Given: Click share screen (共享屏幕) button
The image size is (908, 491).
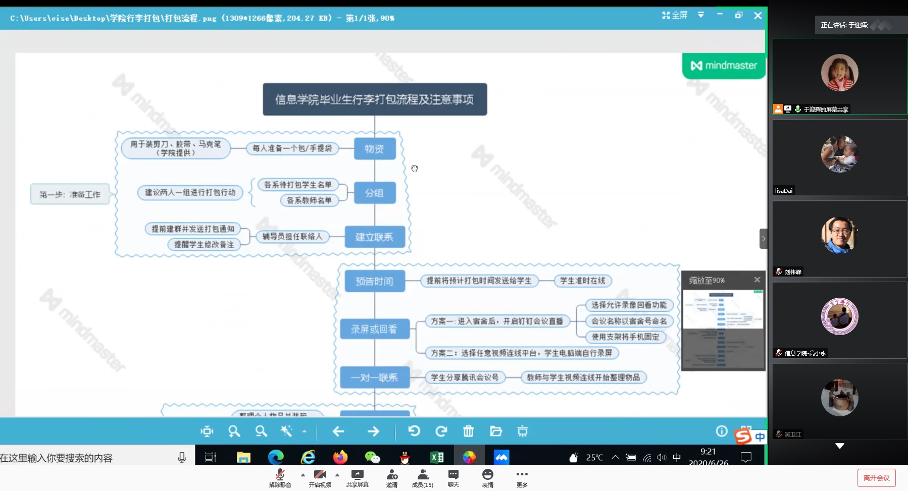Looking at the screenshot, I should click(x=357, y=478).
